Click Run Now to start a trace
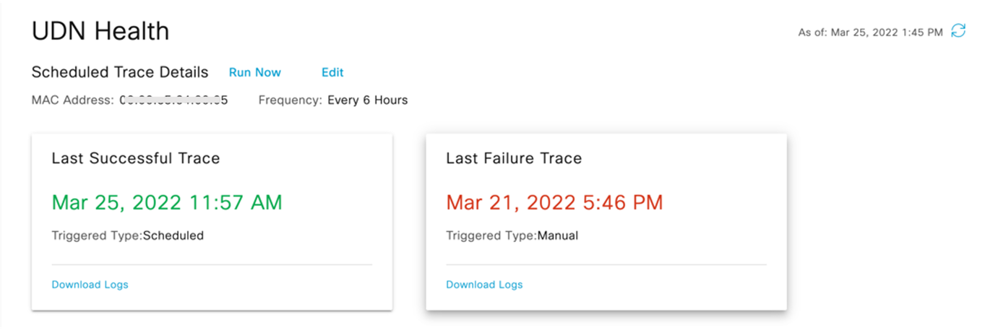This screenshot has height=333, width=998. (255, 72)
